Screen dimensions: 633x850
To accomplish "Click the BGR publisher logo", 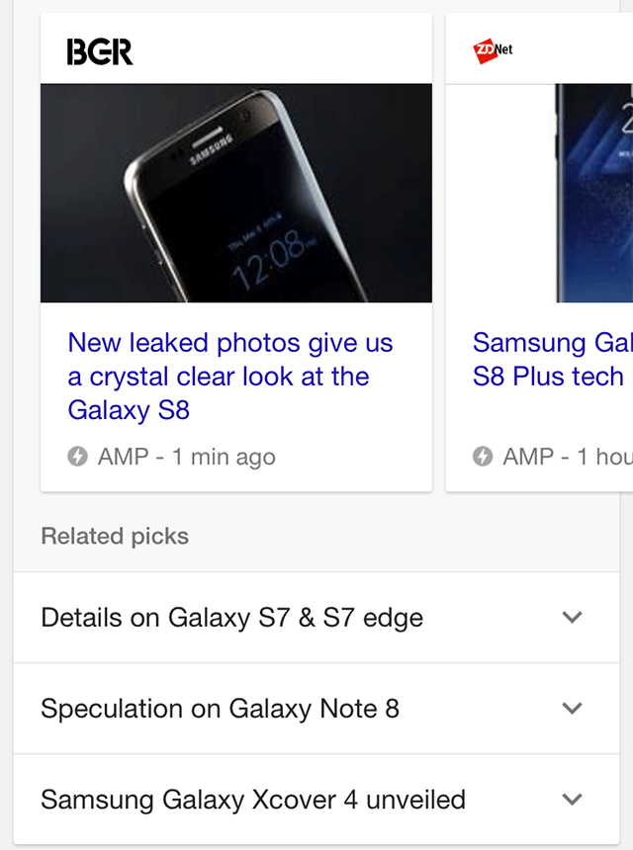I will pos(100,51).
